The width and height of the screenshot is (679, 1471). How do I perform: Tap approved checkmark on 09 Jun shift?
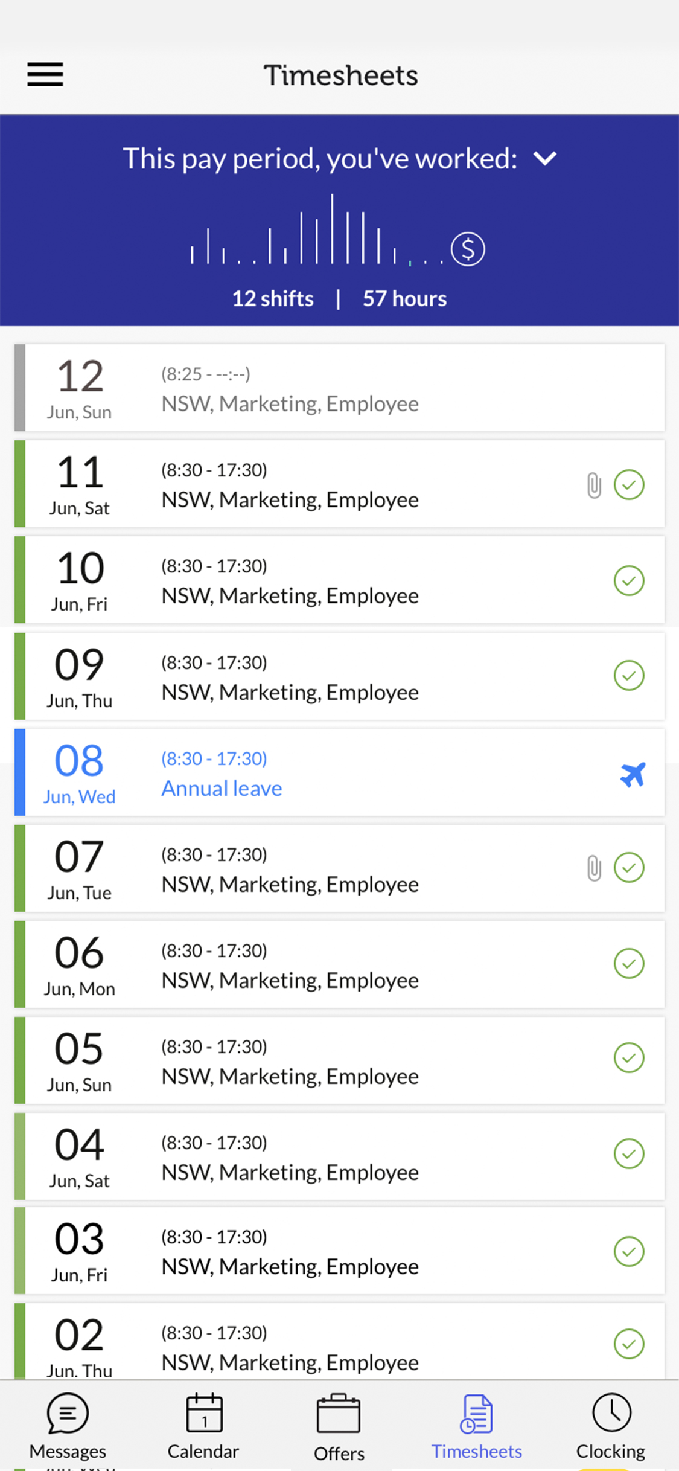629,676
